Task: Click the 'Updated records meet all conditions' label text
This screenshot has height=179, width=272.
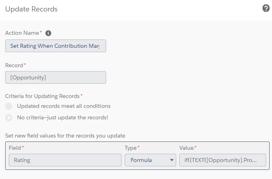Action: click(x=64, y=106)
